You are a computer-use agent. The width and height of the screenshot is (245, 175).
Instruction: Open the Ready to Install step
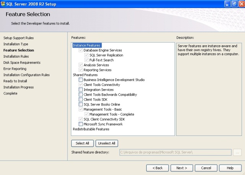[x=15, y=81]
